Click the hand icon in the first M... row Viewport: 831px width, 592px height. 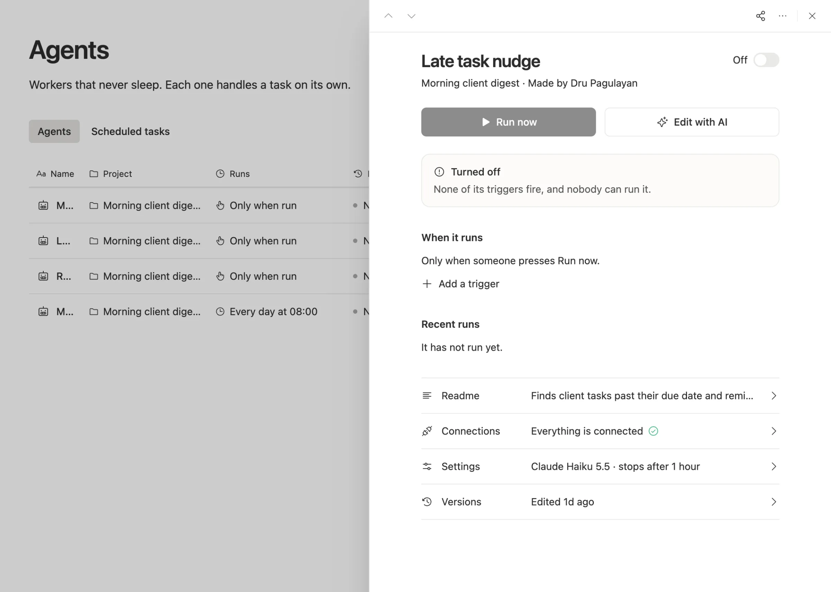(x=220, y=205)
